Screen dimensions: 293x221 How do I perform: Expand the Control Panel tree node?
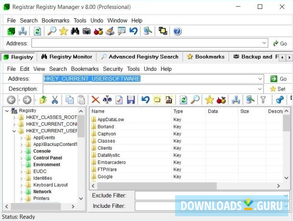[21, 158]
